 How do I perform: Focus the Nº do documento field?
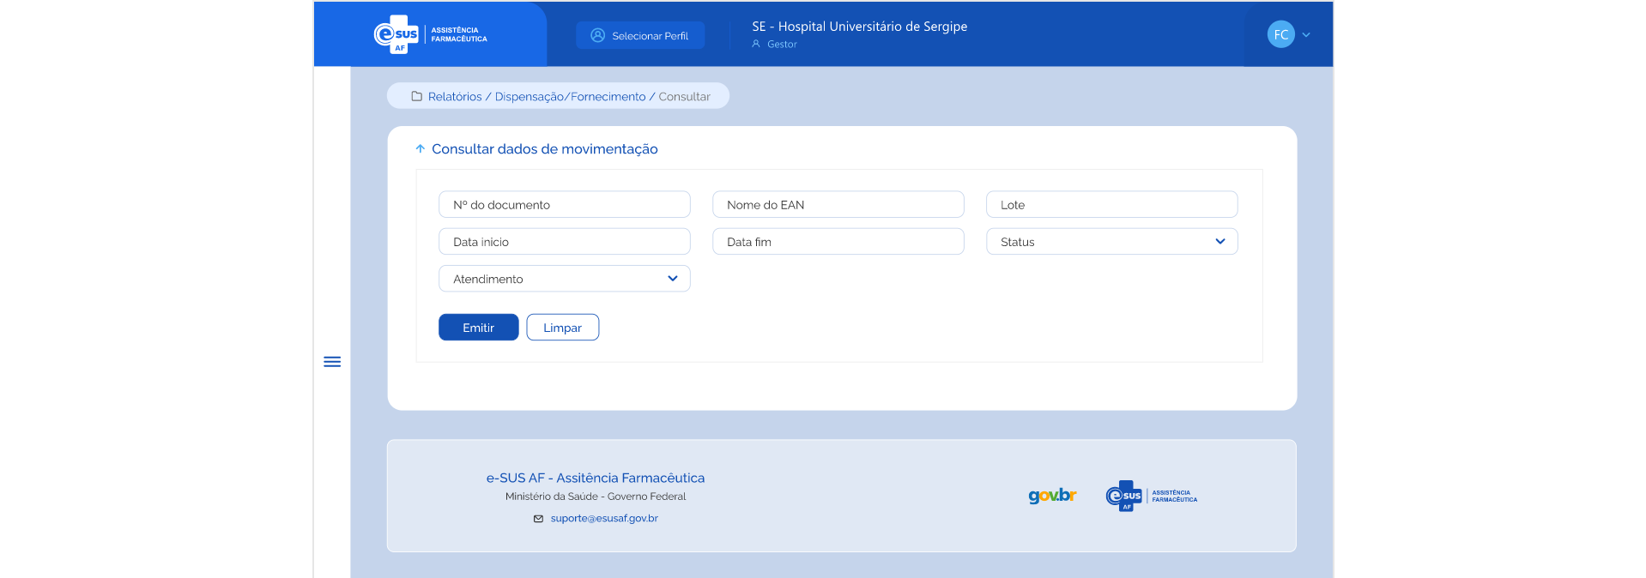[x=564, y=205]
